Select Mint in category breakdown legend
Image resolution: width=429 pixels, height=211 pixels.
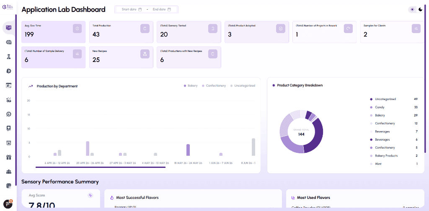coord(394,164)
